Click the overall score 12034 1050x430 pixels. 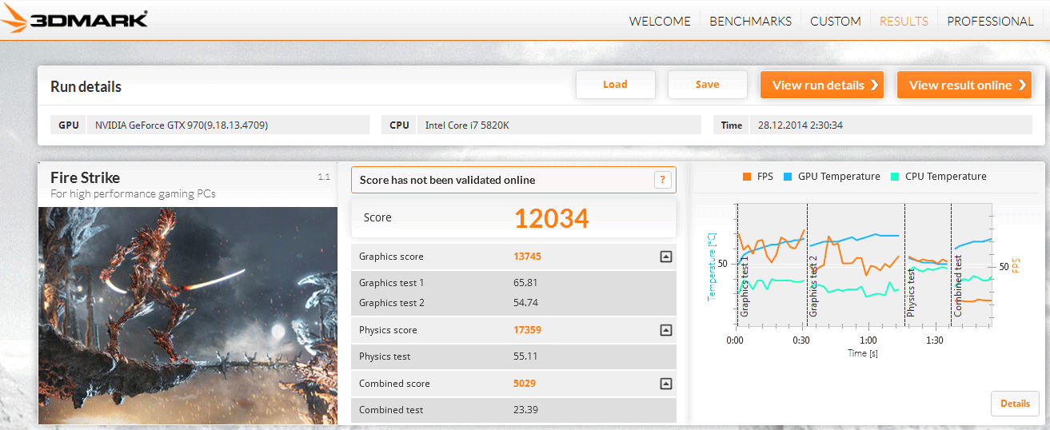(x=551, y=218)
